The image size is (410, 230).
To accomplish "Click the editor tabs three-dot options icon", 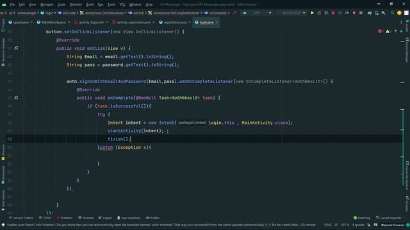I will pos(401,22).
